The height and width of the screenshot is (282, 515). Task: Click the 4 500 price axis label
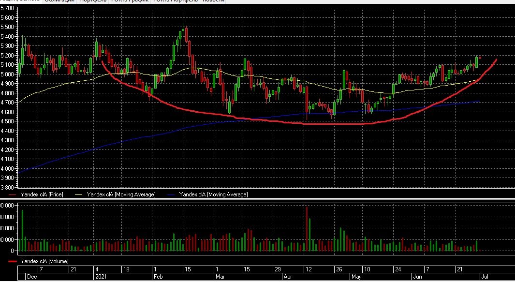[x=7, y=121]
